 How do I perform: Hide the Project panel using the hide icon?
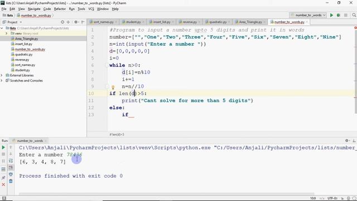[83, 22]
